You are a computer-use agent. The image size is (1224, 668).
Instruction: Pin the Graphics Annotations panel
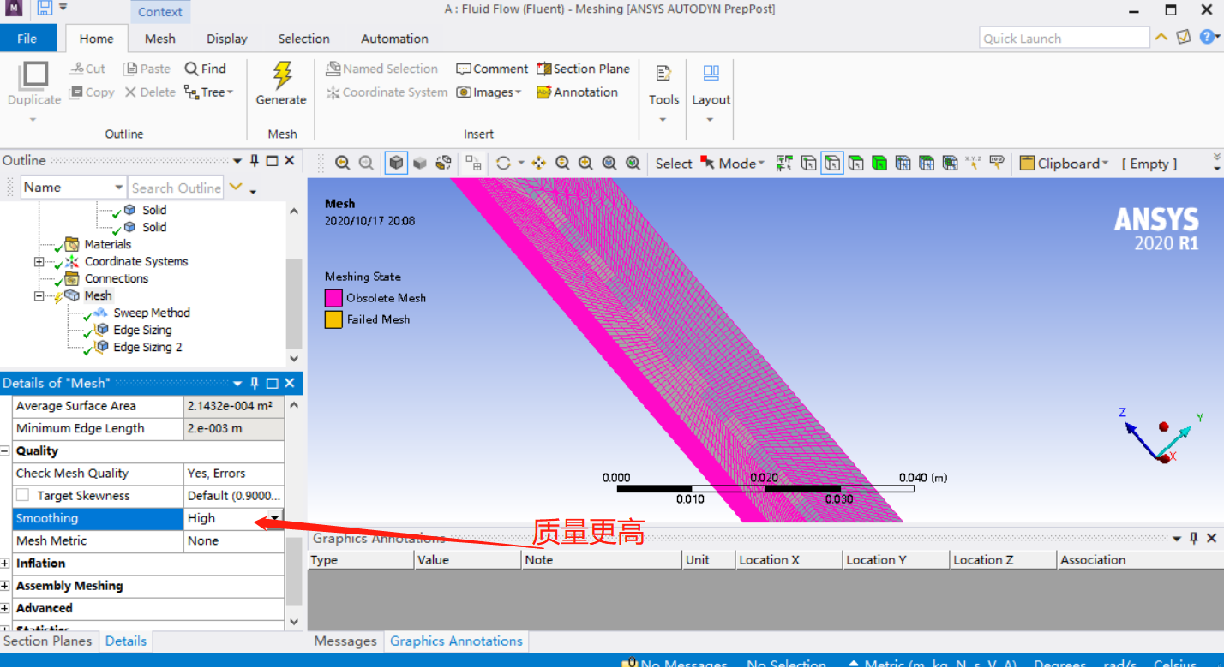[1193, 538]
